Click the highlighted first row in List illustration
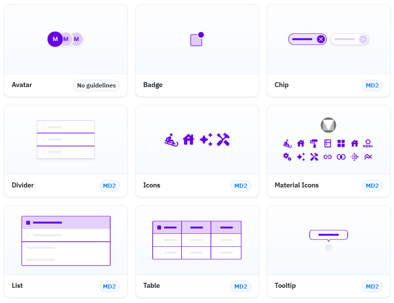The width and height of the screenshot is (394, 303). coord(66,223)
